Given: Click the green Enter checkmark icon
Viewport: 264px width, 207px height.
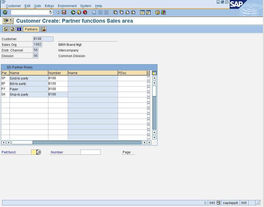Looking at the screenshot, I should (x=5, y=12).
